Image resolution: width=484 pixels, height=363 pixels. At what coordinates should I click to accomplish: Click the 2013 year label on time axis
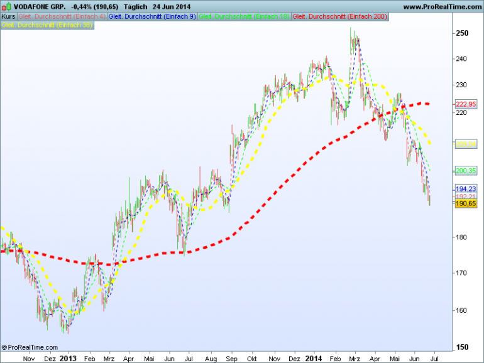[68, 359]
